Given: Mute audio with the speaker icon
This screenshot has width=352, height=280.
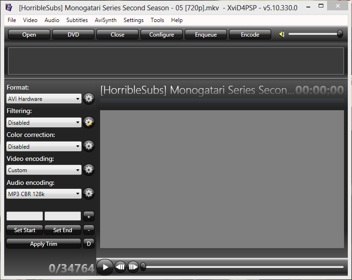Looking at the screenshot, I should point(282,35).
